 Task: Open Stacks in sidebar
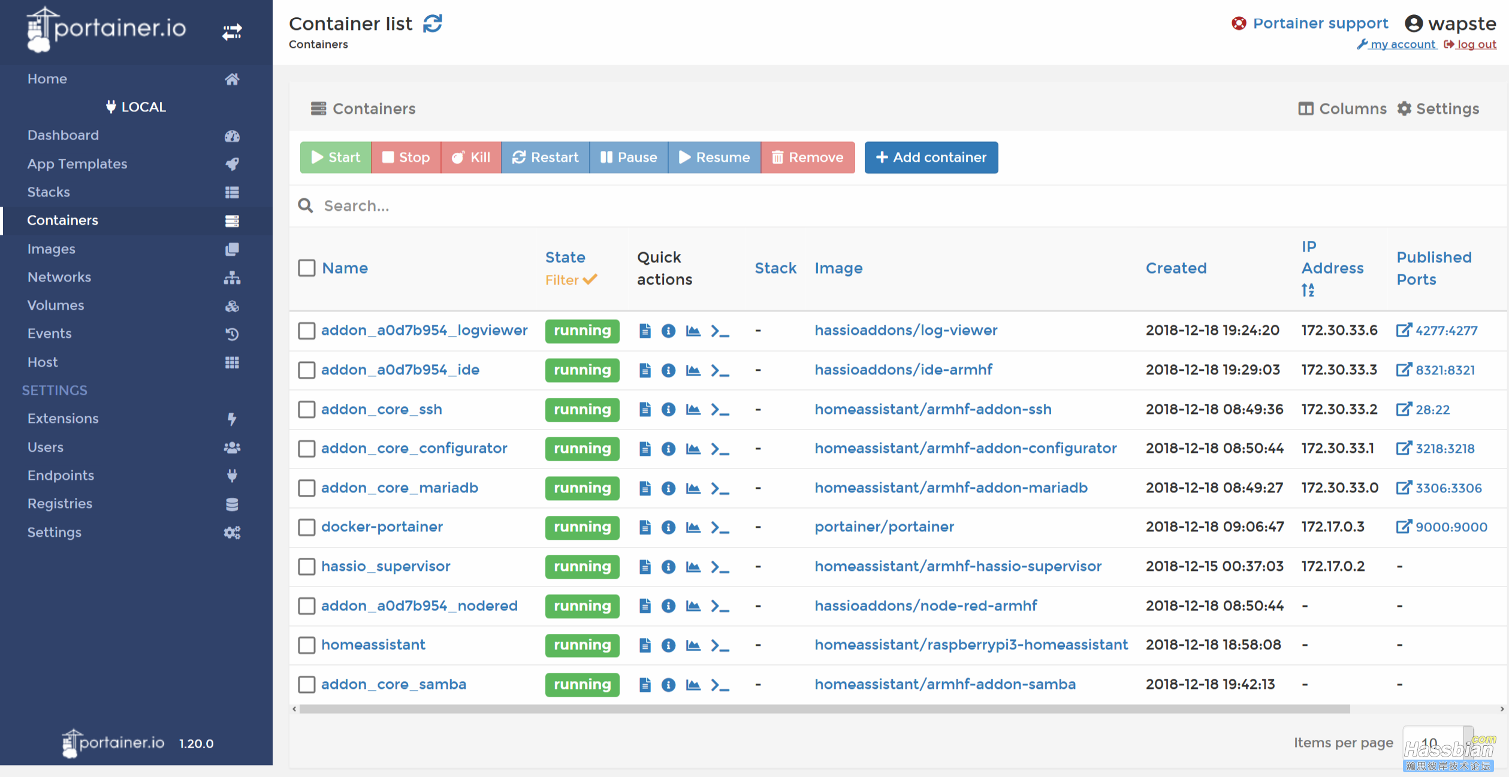[135, 192]
